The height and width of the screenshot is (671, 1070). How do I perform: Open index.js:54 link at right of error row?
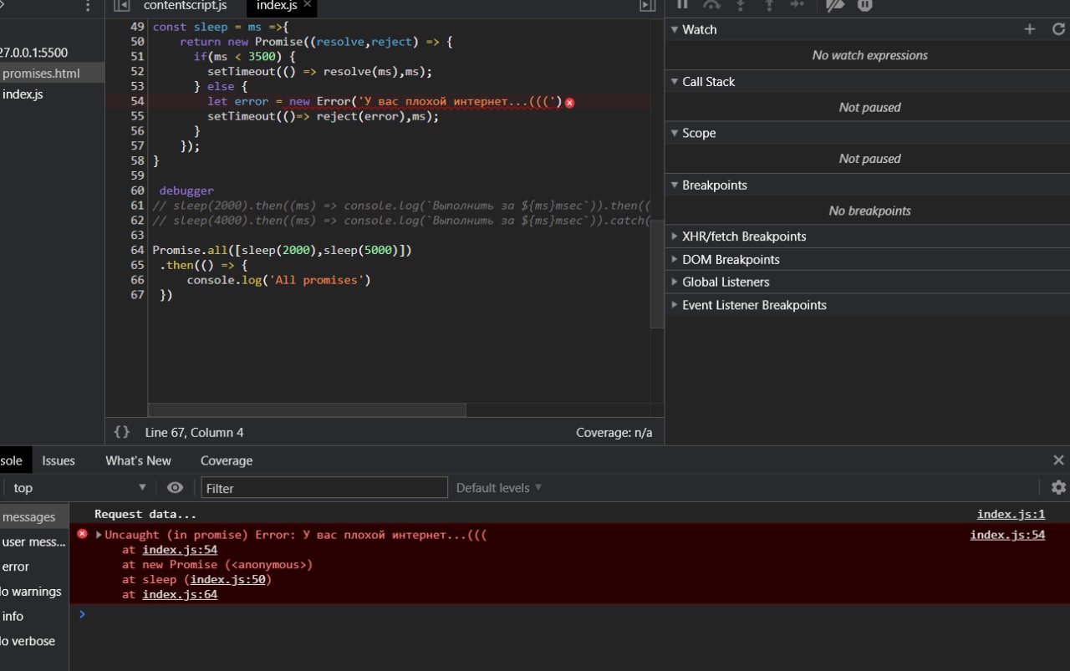(x=1007, y=535)
